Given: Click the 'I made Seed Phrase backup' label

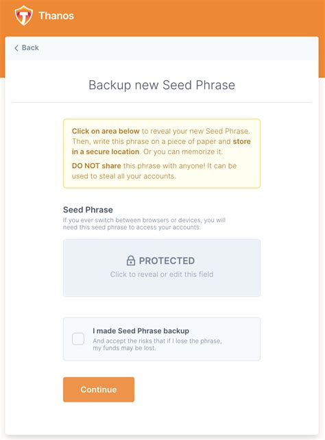Looking at the screenshot, I should 141,331.
